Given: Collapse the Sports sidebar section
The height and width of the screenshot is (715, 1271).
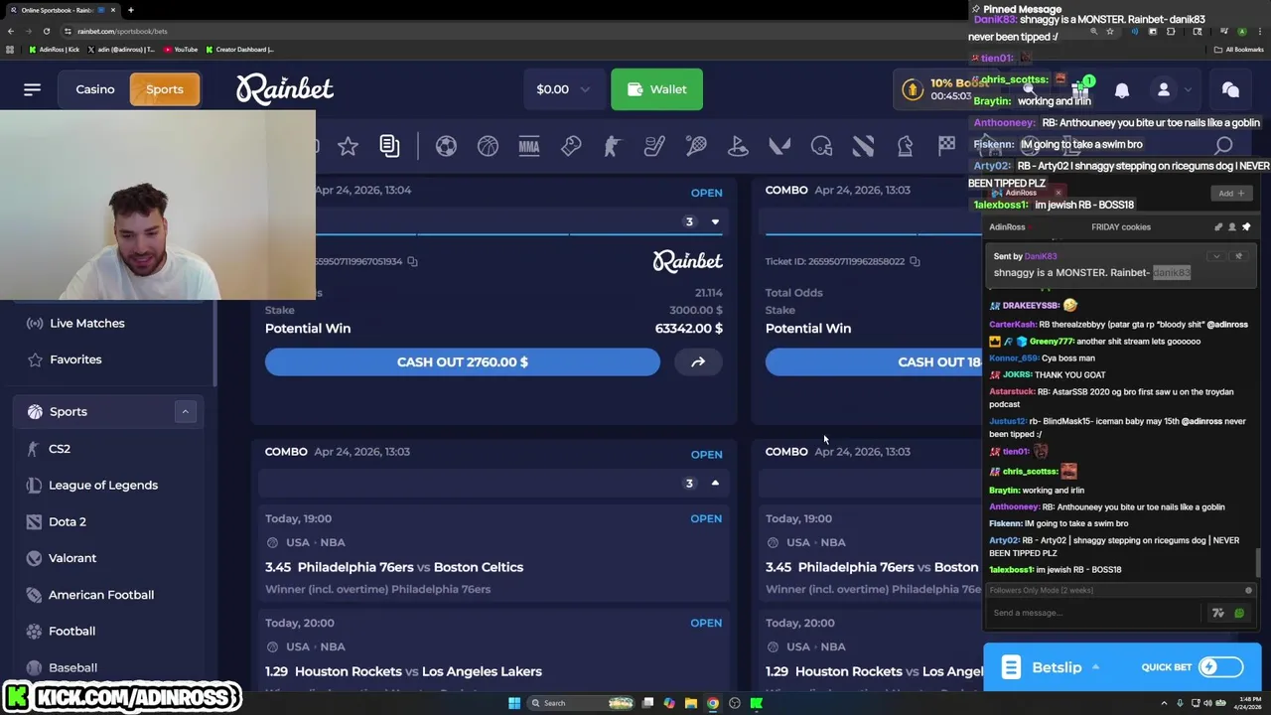Looking at the screenshot, I should click(185, 411).
